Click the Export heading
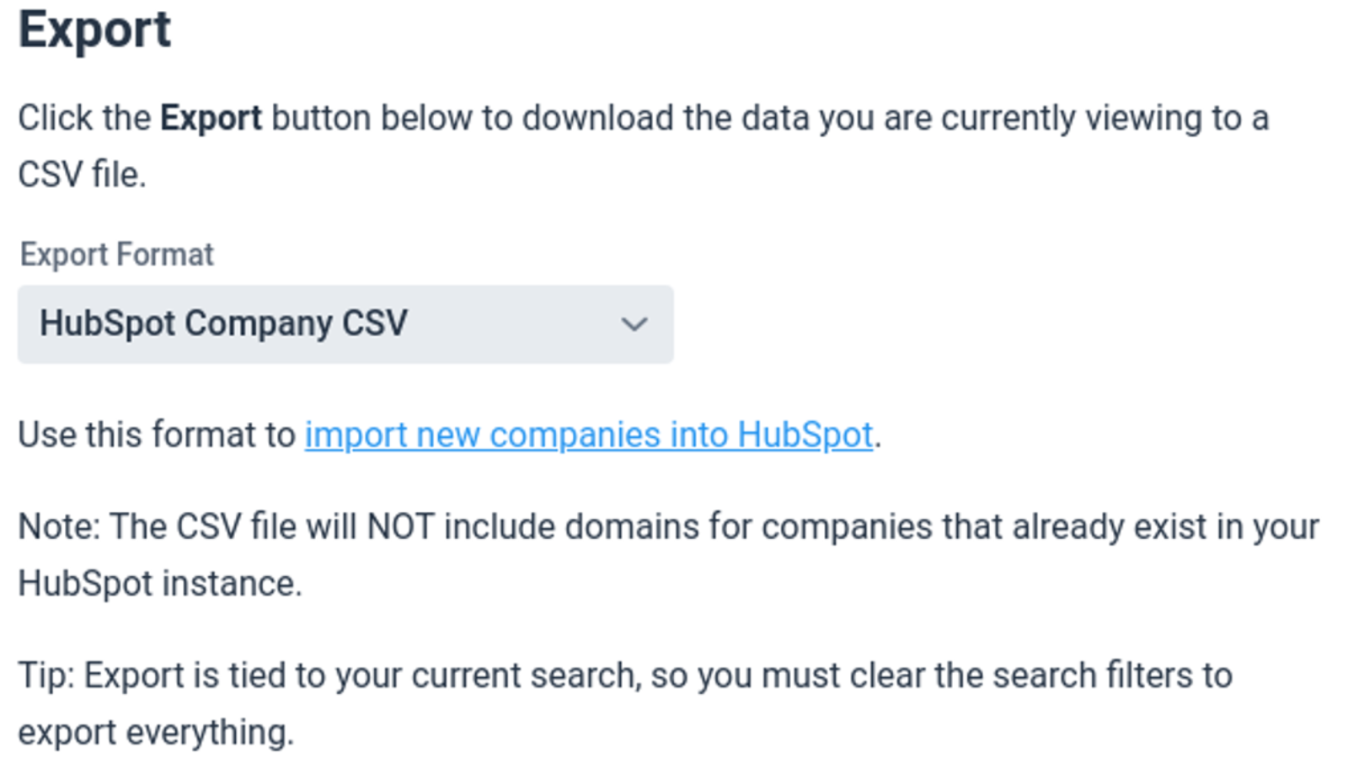 (x=94, y=30)
